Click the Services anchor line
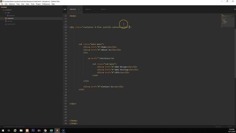Screen dimensions: 236x133 tap(101, 58)
